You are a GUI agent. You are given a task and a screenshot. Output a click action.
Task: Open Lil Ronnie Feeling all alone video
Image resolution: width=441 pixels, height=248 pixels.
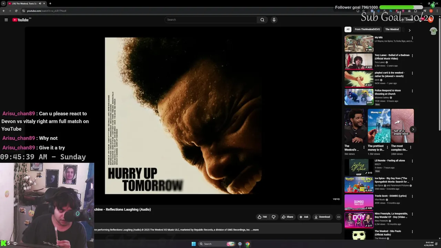coord(359,167)
